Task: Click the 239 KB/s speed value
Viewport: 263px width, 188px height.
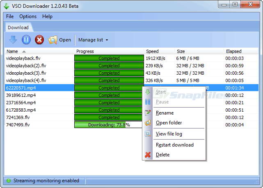Action: [x=154, y=66]
